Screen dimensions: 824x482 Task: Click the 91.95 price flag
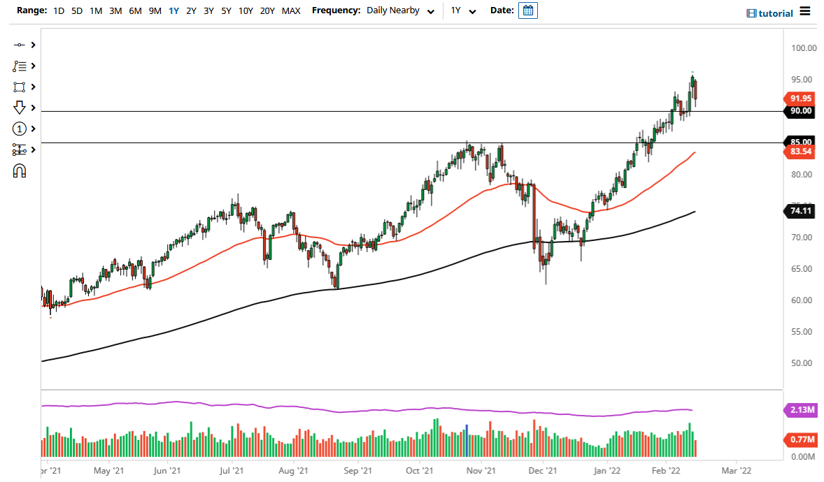point(800,98)
